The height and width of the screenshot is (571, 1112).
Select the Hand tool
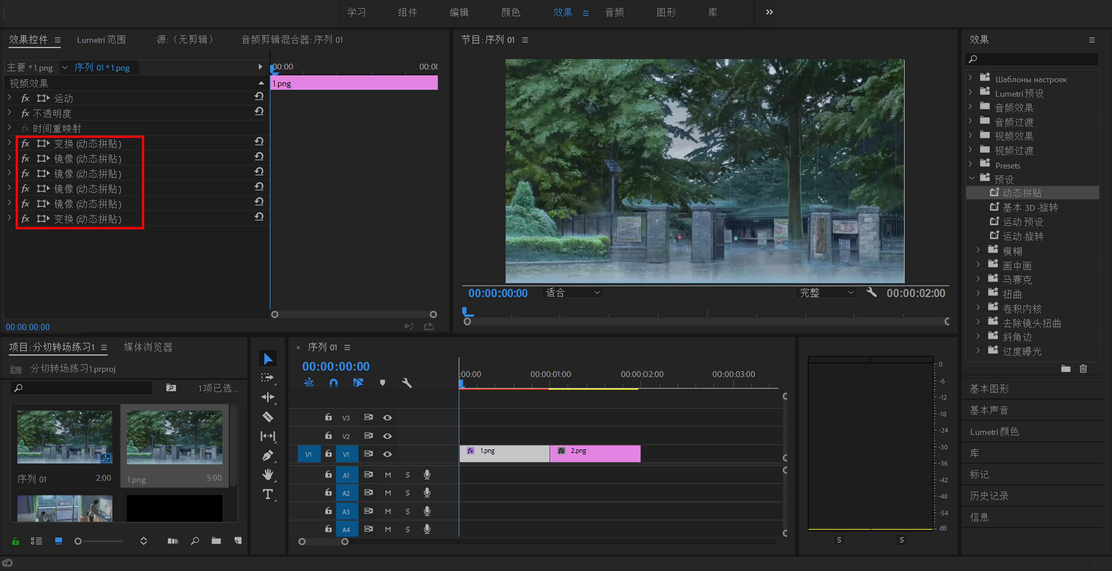pyautogui.click(x=268, y=475)
